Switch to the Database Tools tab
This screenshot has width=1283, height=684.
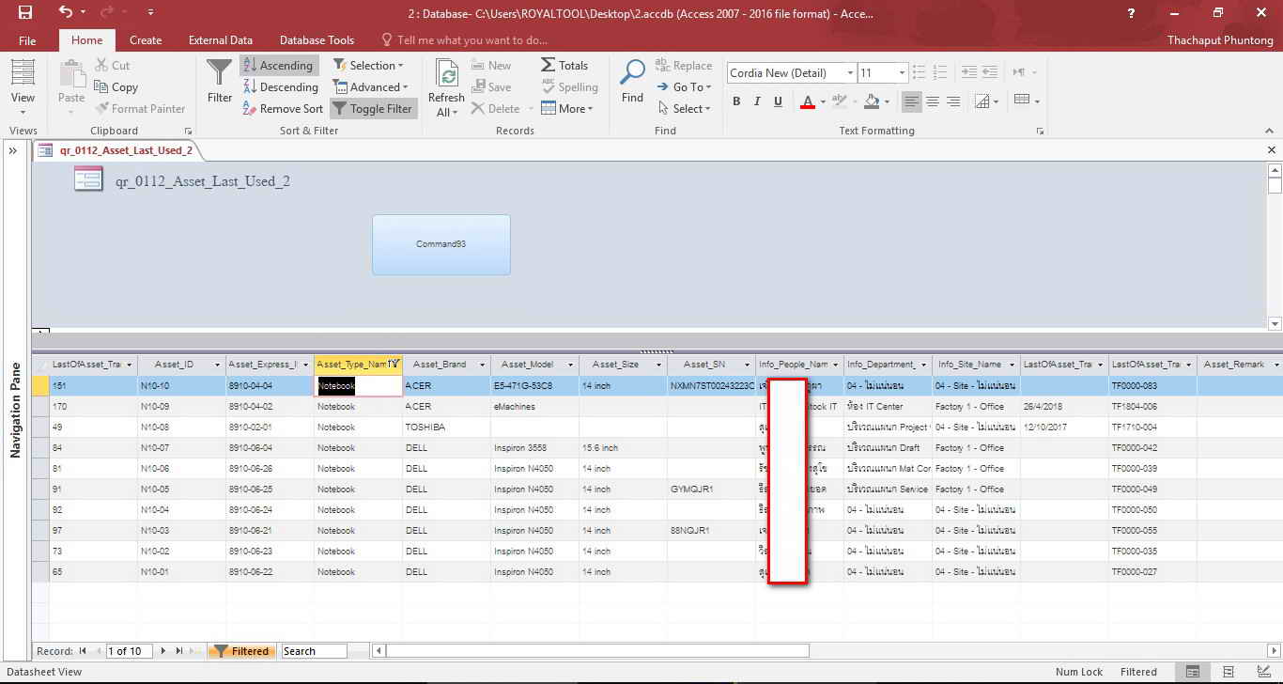click(317, 40)
